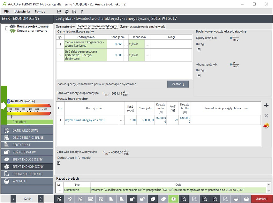This screenshot has height=203, width=273.
Task: Open the WYDRUKI section
Action: click(27, 181)
